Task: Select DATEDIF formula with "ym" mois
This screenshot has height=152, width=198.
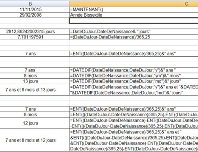Action: click(133, 76)
